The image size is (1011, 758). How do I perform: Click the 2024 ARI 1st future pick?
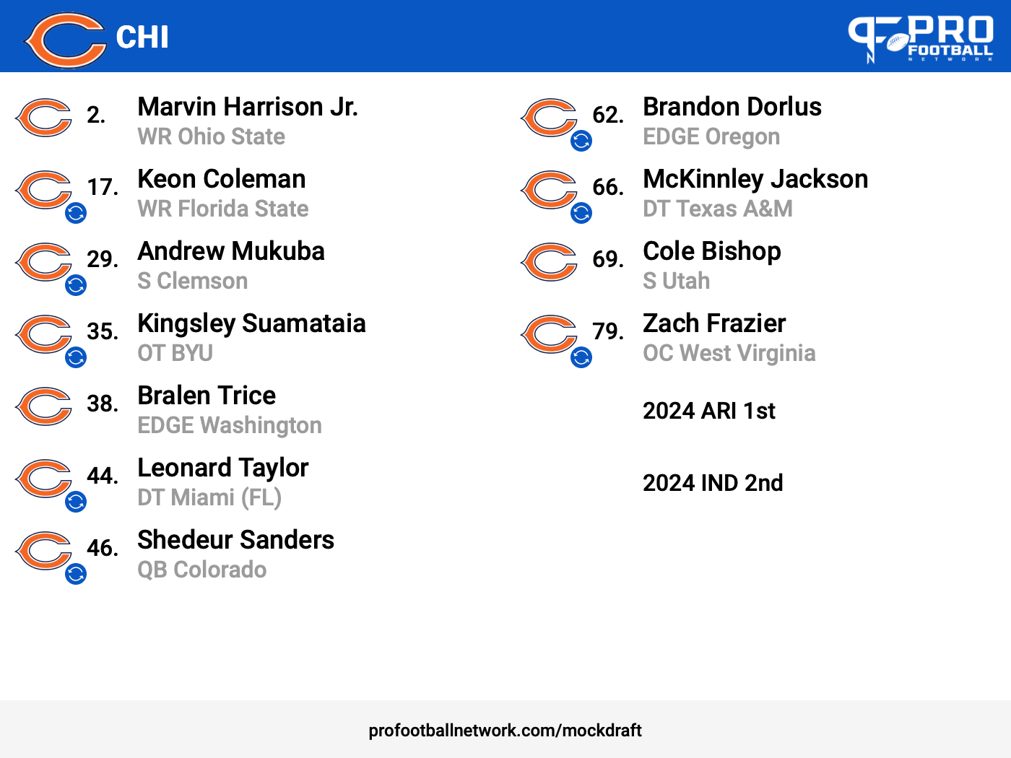[708, 411]
